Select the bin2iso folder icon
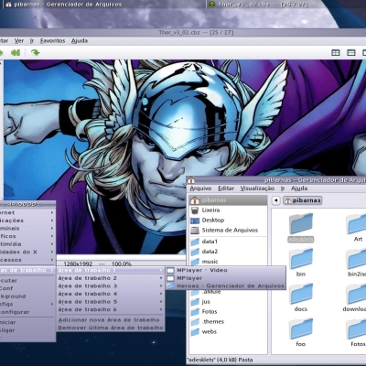The height and width of the screenshot is (366, 366). [x=357, y=259]
